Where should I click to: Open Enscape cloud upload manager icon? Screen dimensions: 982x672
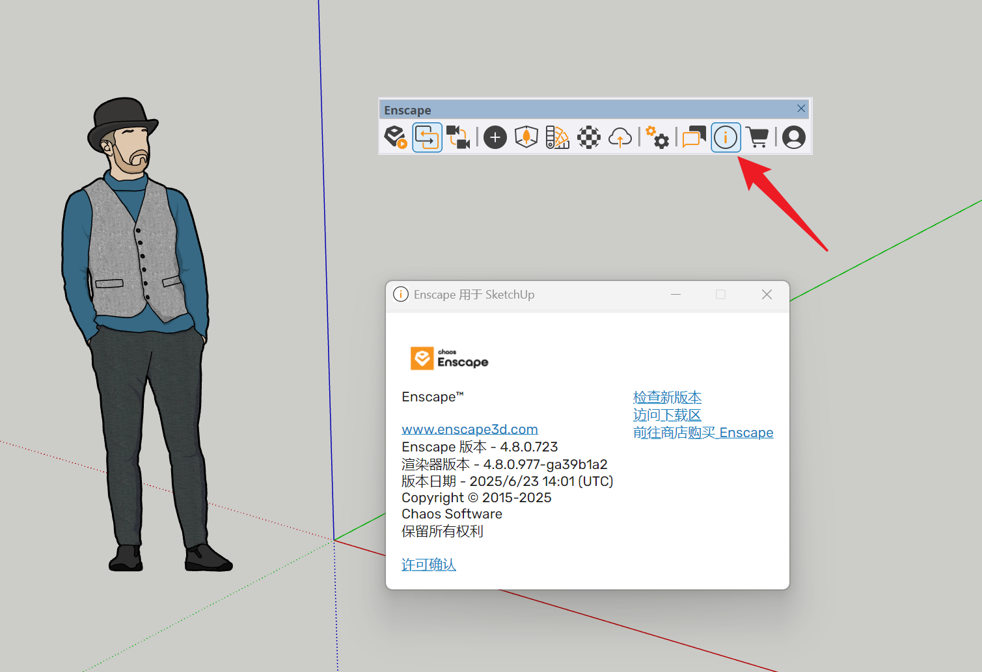(620, 137)
